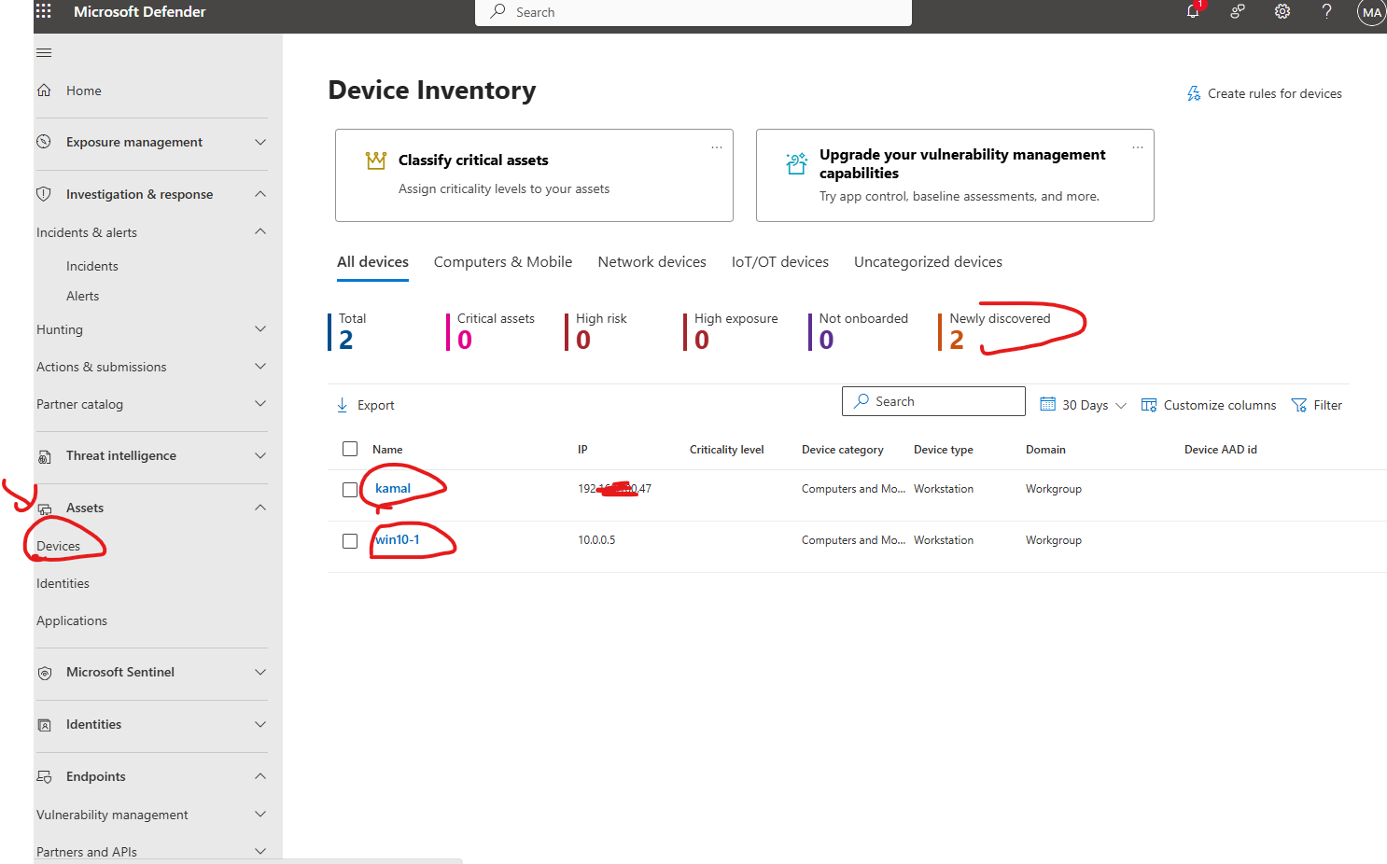Click the Customize columns icon
1387x864 pixels.
coord(1149,405)
